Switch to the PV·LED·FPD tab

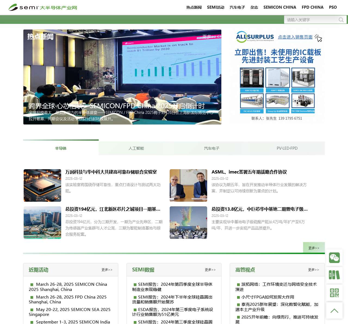[x=287, y=148]
